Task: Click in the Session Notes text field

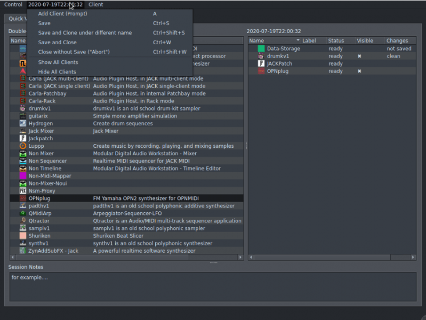Action: (213, 286)
